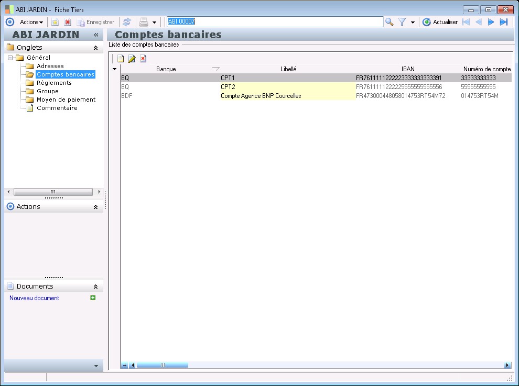Open the filter dropdown arrow
The width and height of the screenshot is (519, 386).
413,23
